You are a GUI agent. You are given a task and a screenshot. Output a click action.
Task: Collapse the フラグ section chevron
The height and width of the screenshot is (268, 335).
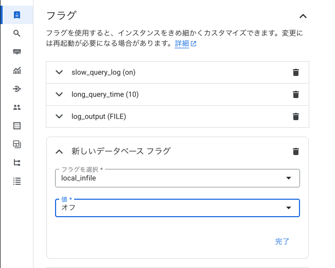pyautogui.click(x=303, y=16)
